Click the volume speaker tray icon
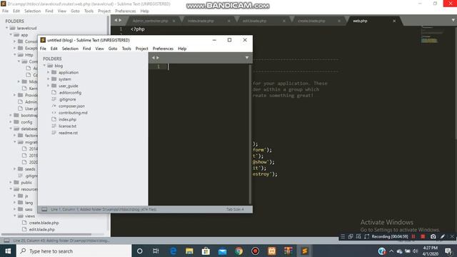 click(416, 251)
